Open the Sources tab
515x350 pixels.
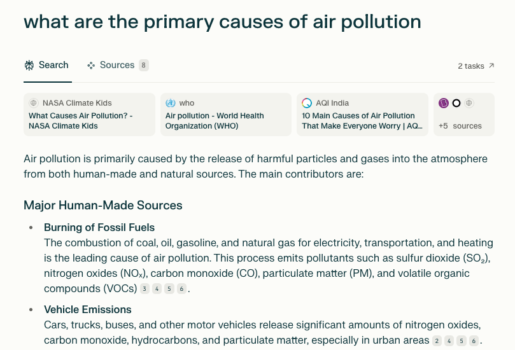click(x=117, y=65)
